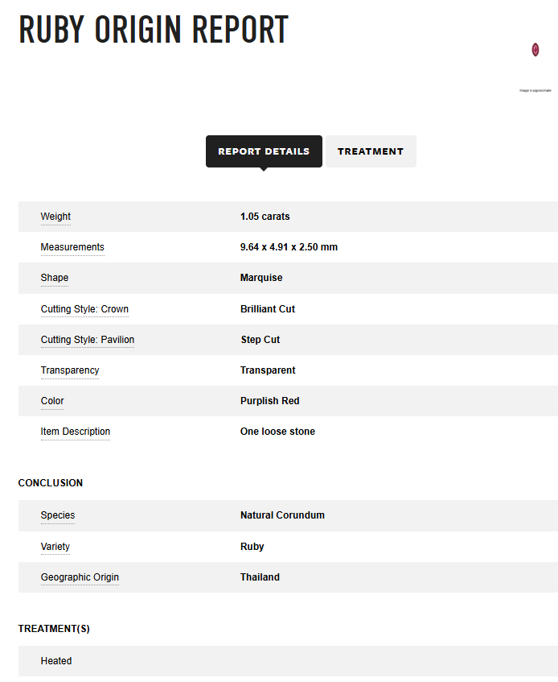
Task: Click the Cutting Style: Crown label
Action: (x=84, y=309)
